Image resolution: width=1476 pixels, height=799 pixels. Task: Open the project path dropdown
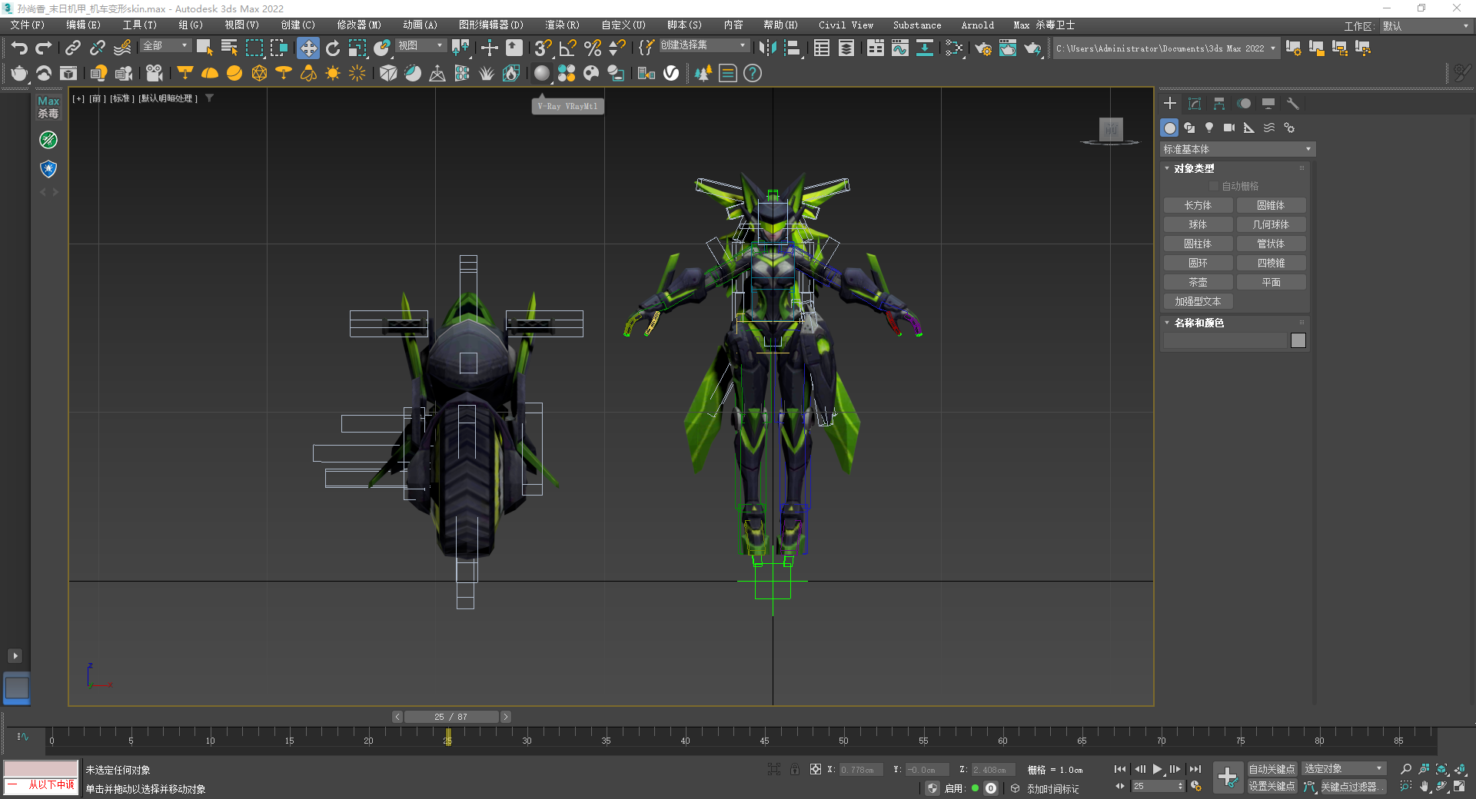point(1165,48)
